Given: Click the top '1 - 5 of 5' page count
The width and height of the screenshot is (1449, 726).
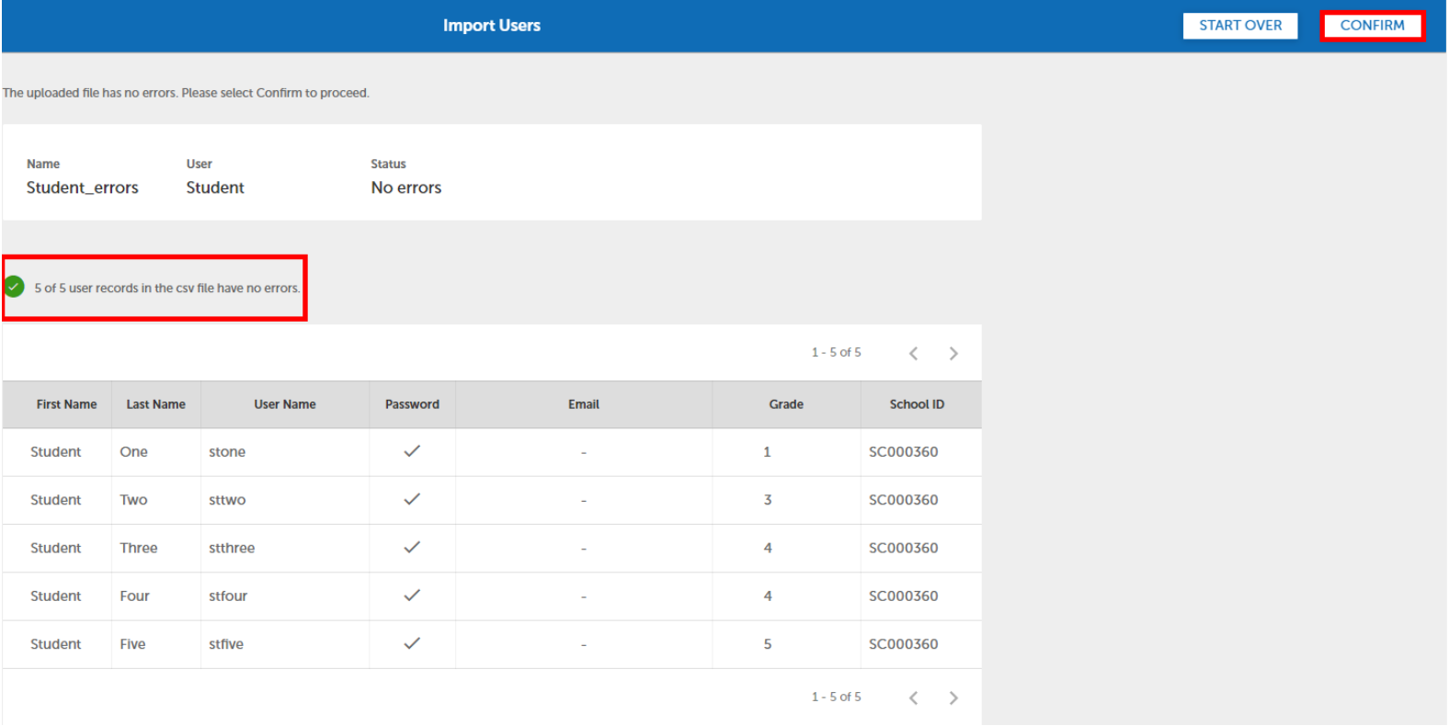Looking at the screenshot, I should [x=837, y=353].
